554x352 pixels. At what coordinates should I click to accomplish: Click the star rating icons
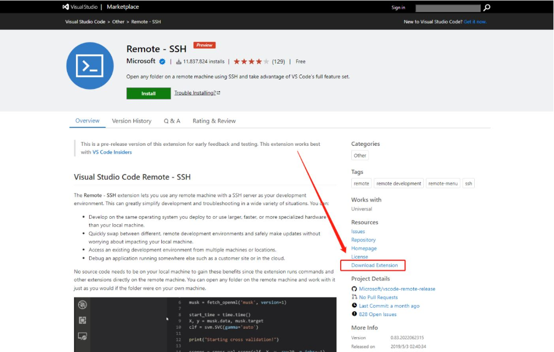(x=251, y=61)
